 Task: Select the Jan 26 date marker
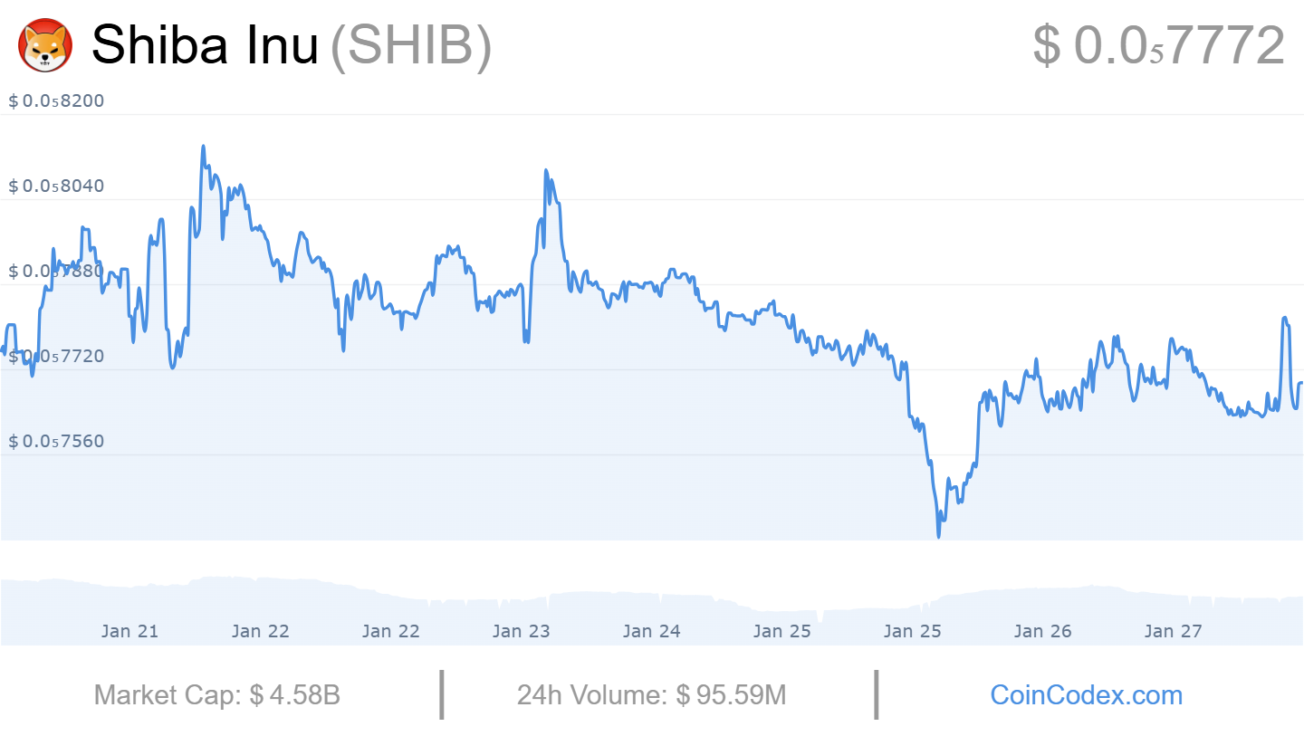click(x=1042, y=631)
